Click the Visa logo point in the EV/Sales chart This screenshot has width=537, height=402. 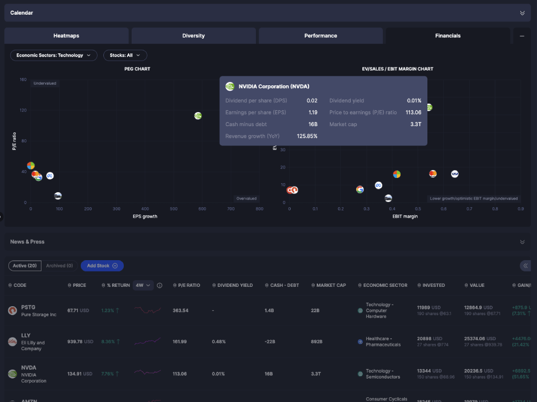click(455, 174)
